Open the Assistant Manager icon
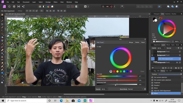This screenshot has height=103, width=183. point(122,7)
